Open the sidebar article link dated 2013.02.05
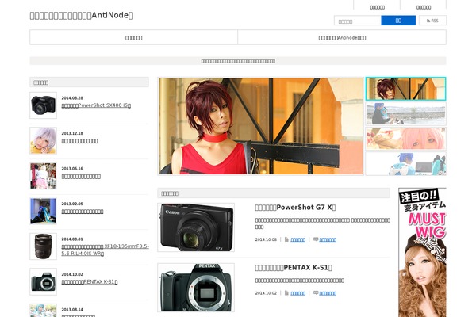This screenshot has width=476, height=317. (x=83, y=212)
